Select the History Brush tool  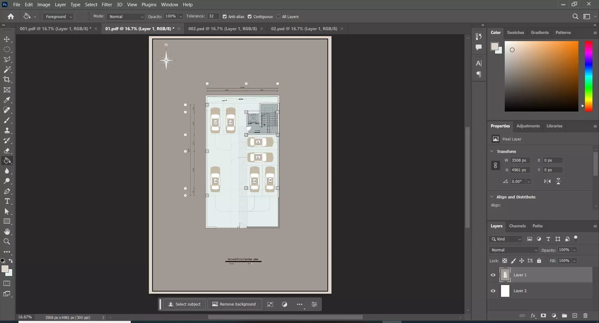click(x=7, y=140)
